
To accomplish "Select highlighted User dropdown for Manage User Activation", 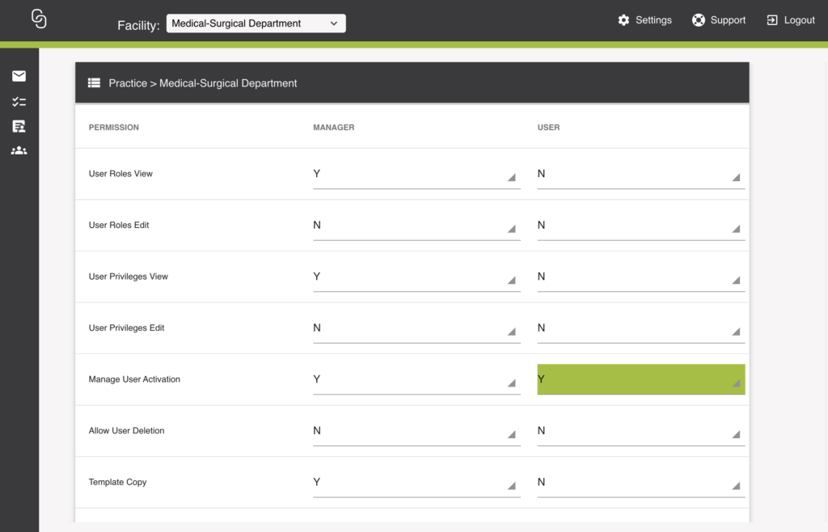I will coord(640,379).
